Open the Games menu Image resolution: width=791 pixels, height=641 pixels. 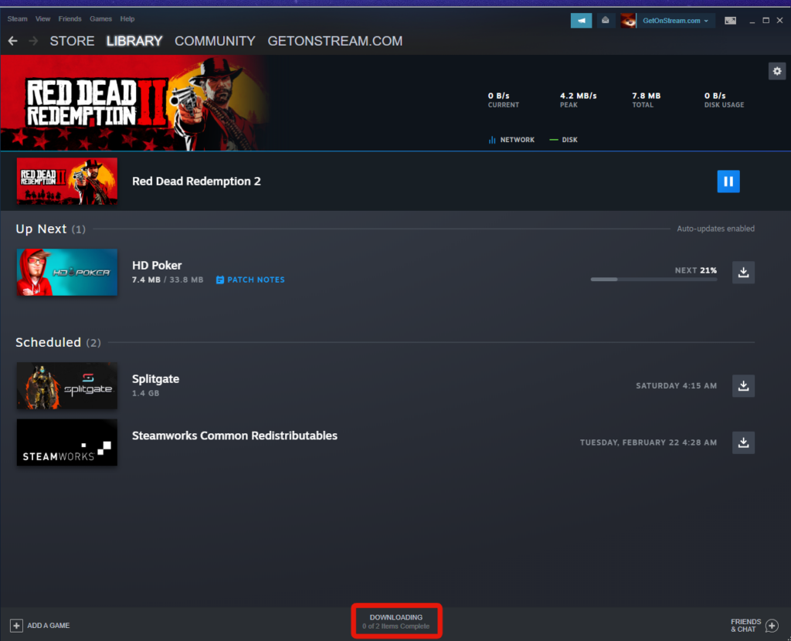(101, 19)
